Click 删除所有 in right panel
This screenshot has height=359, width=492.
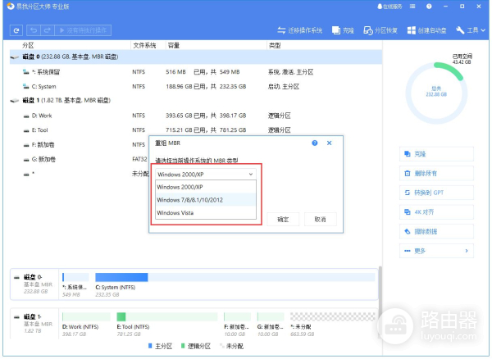point(436,174)
